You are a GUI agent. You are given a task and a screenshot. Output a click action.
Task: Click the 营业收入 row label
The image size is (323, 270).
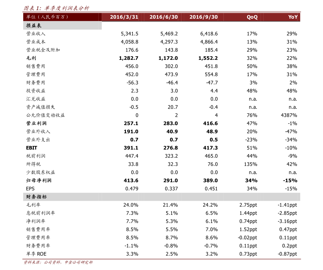(x=36, y=34)
